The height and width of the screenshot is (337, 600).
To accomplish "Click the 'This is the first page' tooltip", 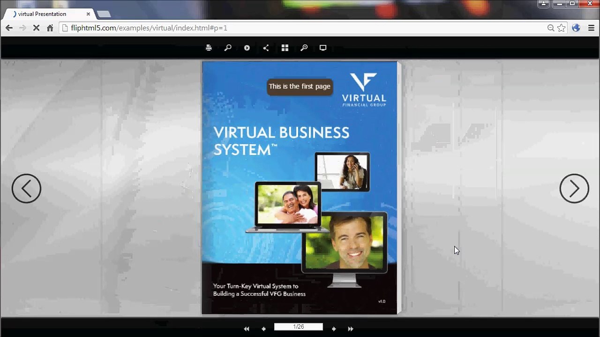I will click(x=300, y=87).
